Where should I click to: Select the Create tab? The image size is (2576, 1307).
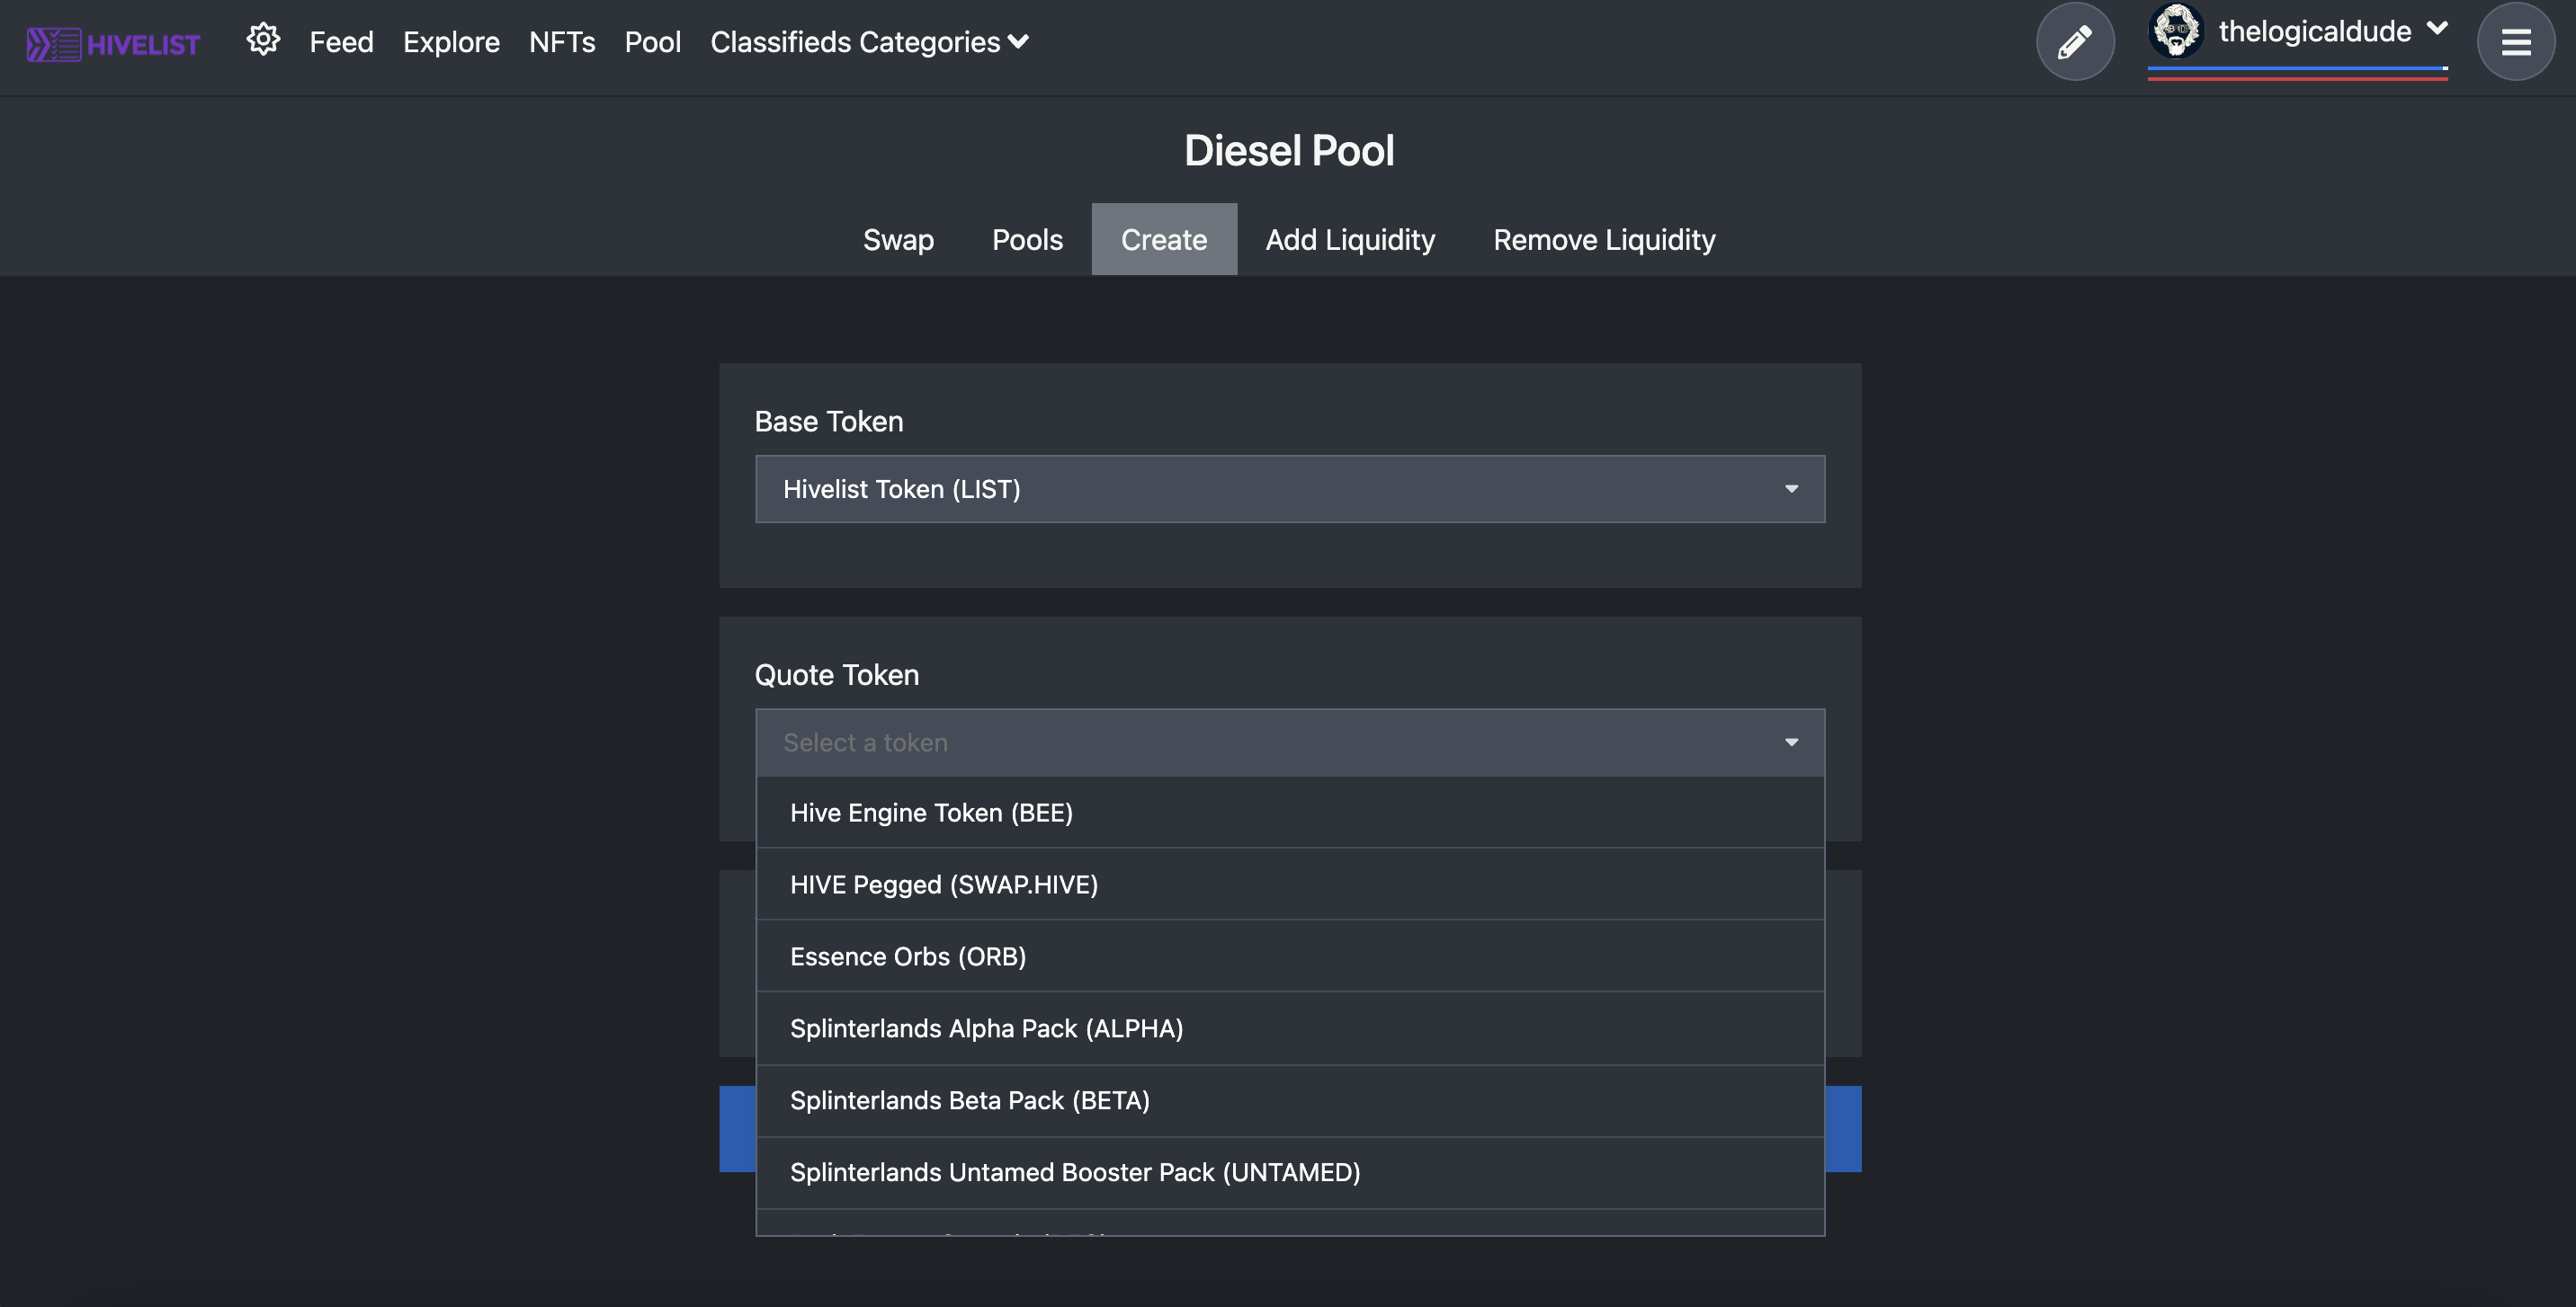tap(1164, 240)
